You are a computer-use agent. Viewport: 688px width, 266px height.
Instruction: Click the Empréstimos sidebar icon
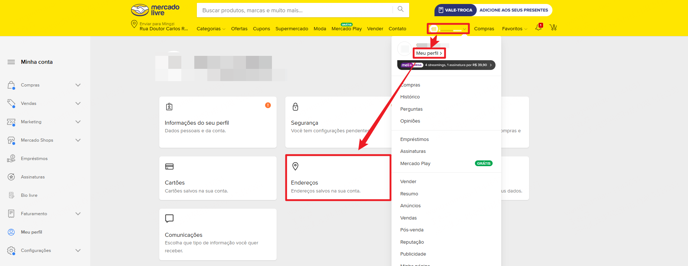12,159
